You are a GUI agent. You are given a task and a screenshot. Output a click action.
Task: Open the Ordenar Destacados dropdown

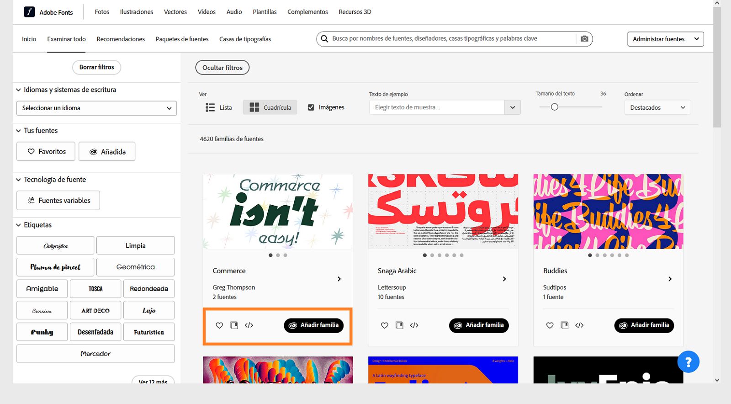[x=657, y=107]
